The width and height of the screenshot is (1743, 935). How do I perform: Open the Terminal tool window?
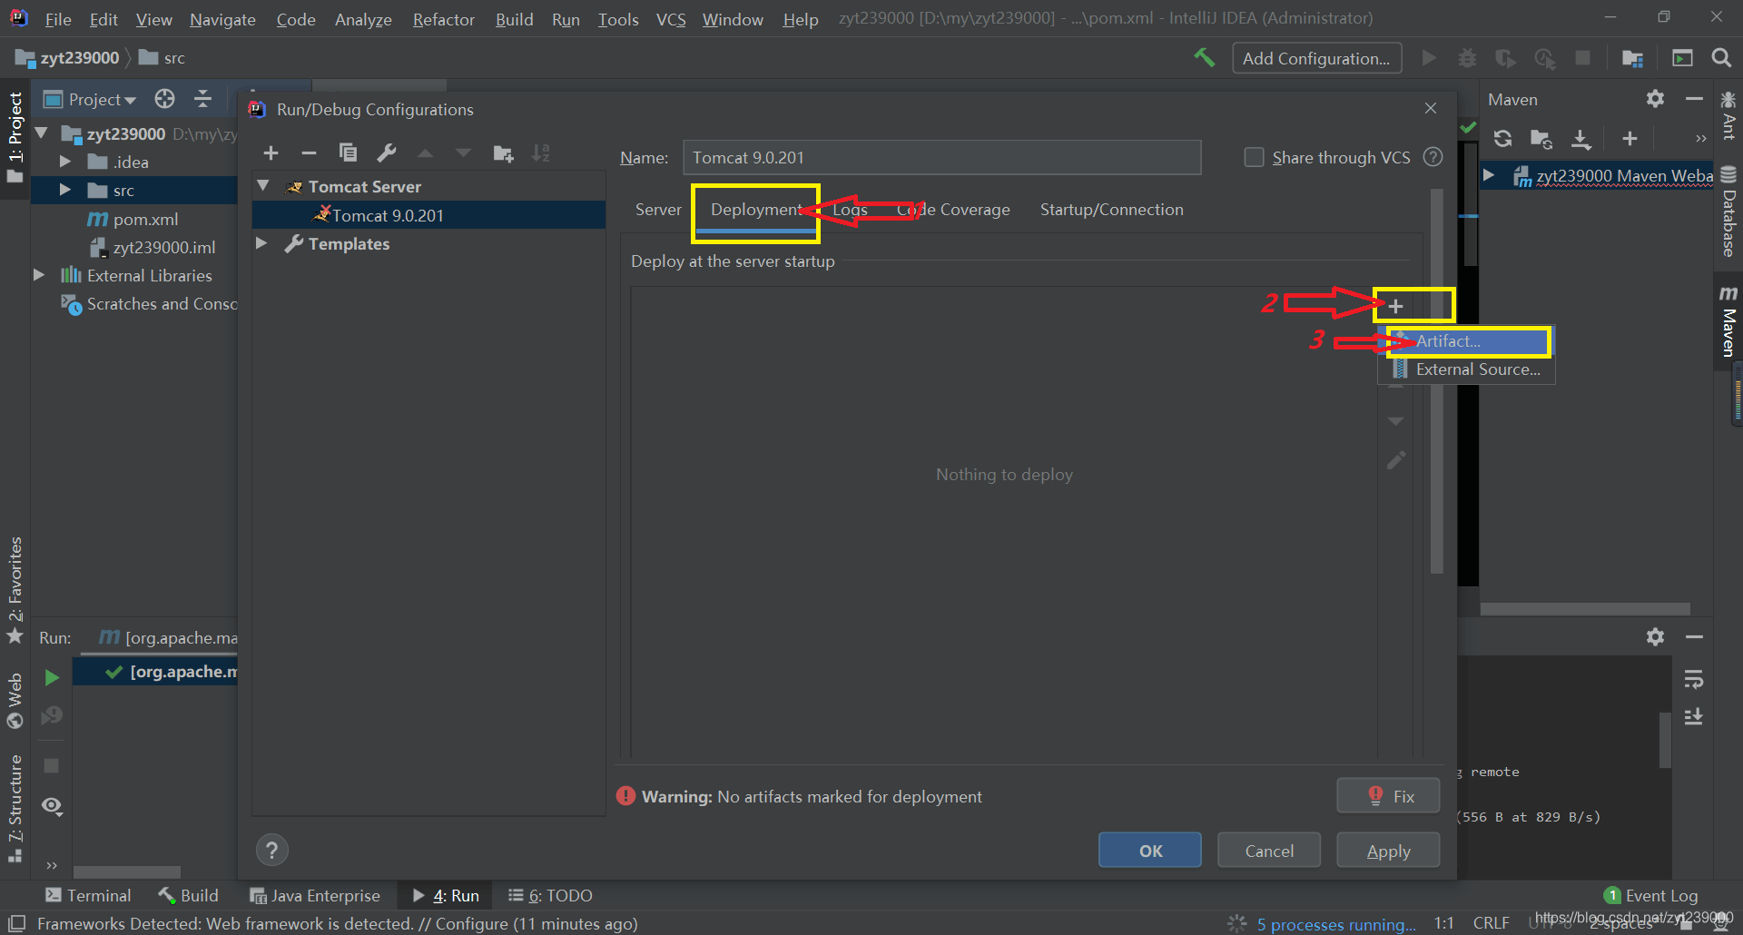tap(88, 896)
